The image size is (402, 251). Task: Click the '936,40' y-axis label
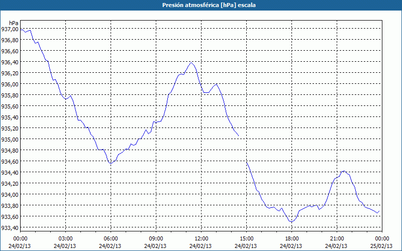[x=10, y=62]
